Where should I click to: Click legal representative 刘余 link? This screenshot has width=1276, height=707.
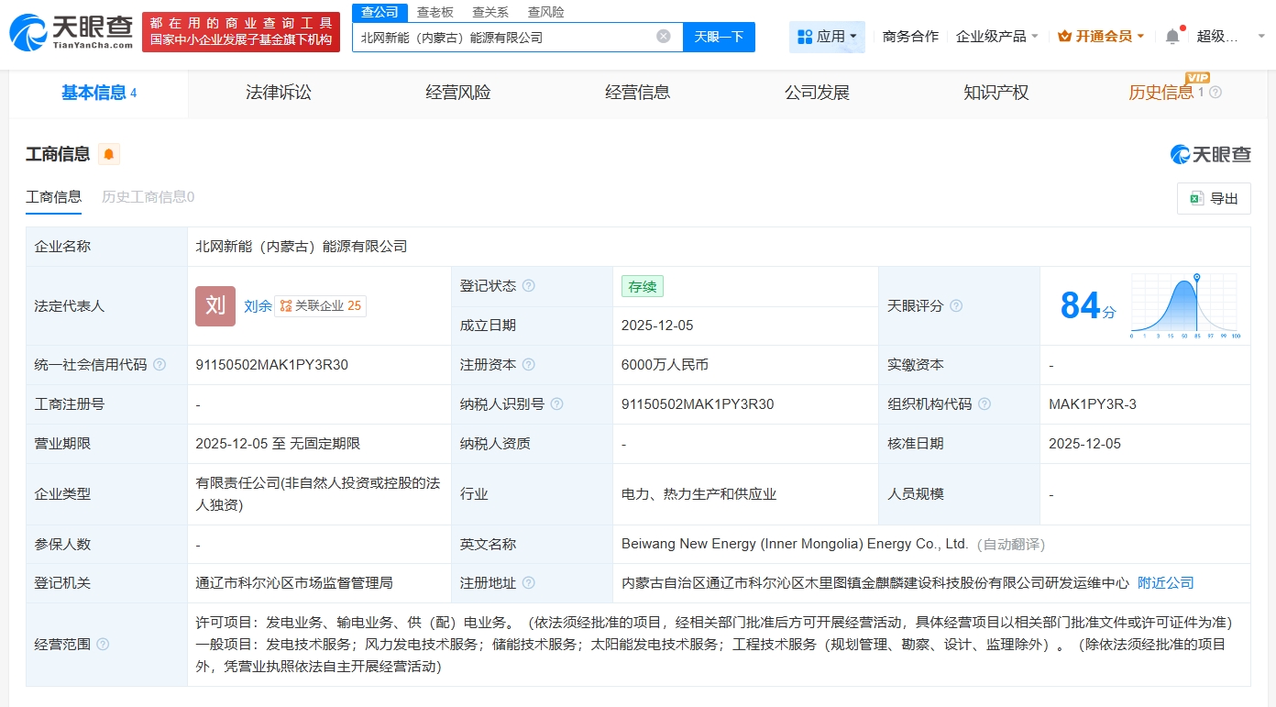[x=257, y=306]
